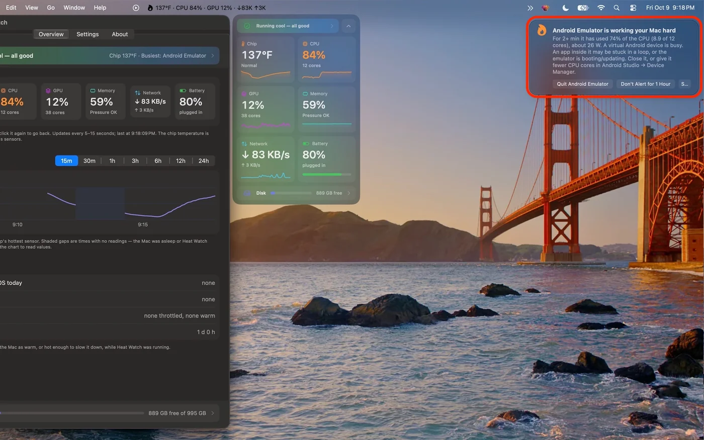The height and width of the screenshot is (440, 704).
Task: Click the play circle icon in the menu bar
Action: click(136, 8)
